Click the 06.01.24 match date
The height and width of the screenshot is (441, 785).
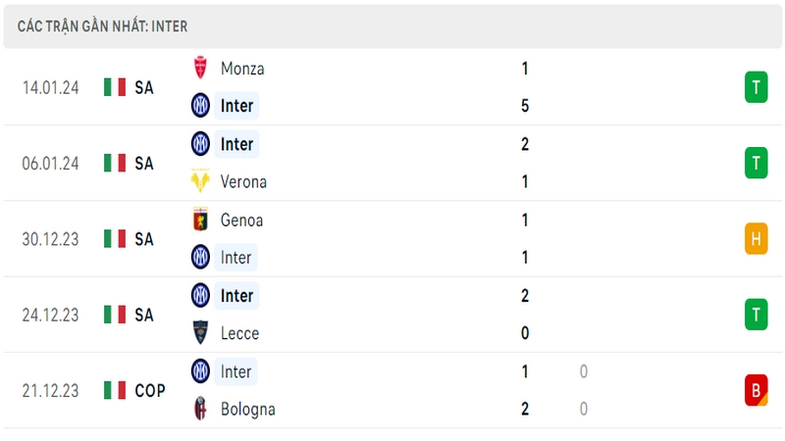point(51,164)
